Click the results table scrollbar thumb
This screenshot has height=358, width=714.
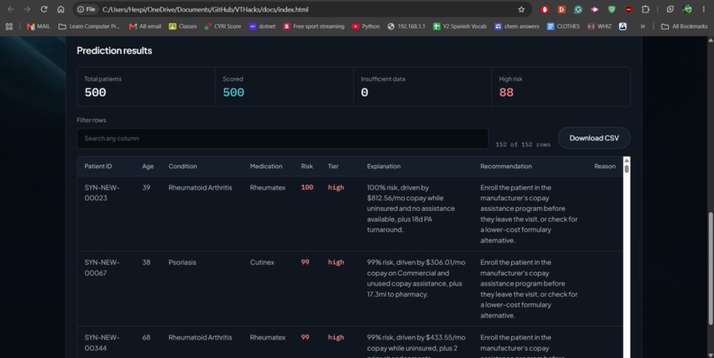click(626, 168)
